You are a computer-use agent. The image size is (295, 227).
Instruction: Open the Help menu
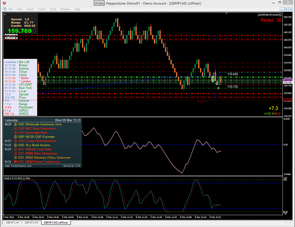[77, 9]
